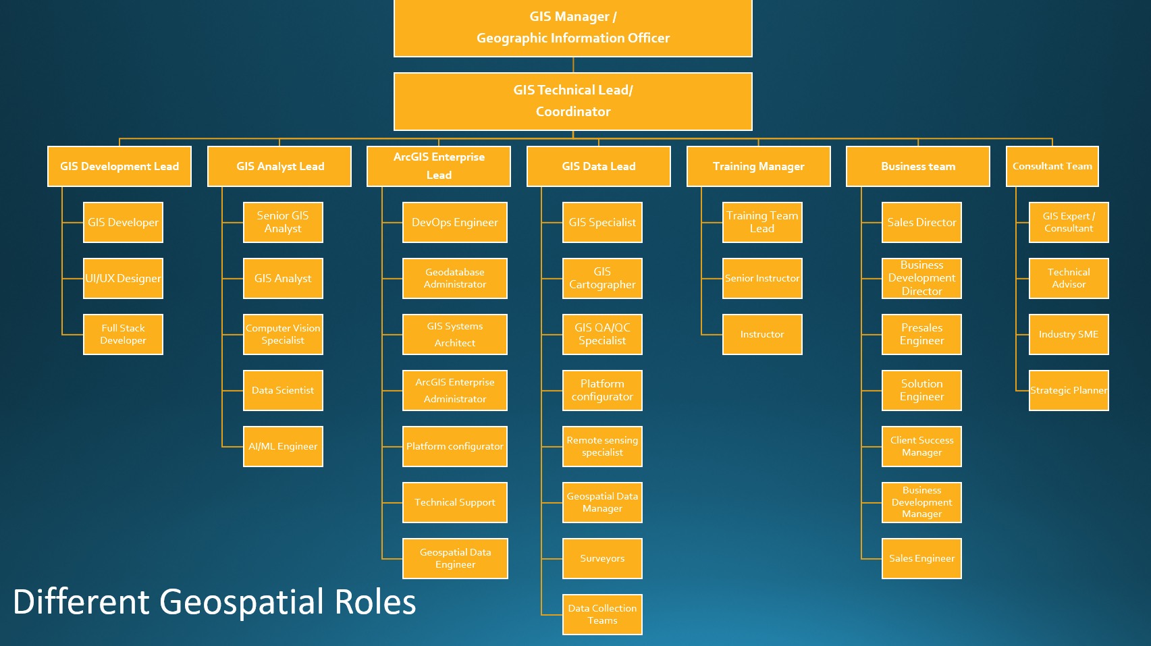Click the GIS Systems Architect box

[x=455, y=334]
